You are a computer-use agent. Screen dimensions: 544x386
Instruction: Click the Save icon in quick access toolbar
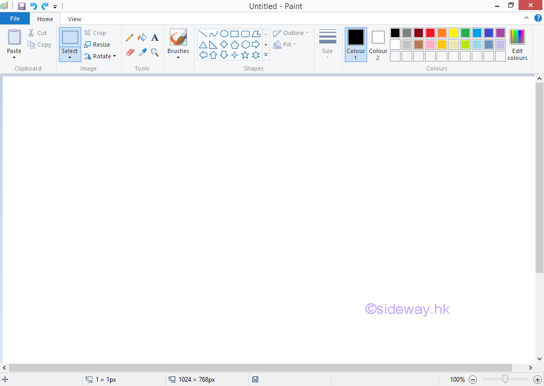22,6
